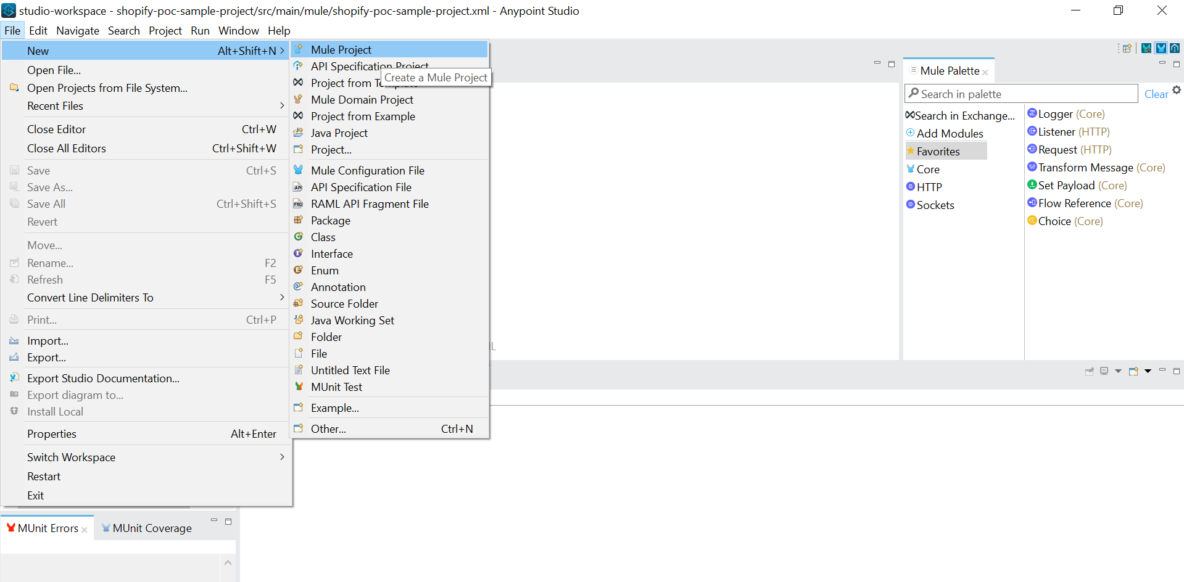Image resolution: width=1184 pixels, height=582 pixels.
Task: Click the Untitled Text File icon
Action: pos(299,370)
